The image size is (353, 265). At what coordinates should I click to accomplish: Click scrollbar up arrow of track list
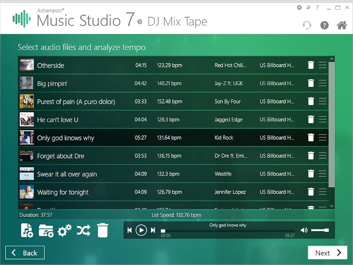331,59
